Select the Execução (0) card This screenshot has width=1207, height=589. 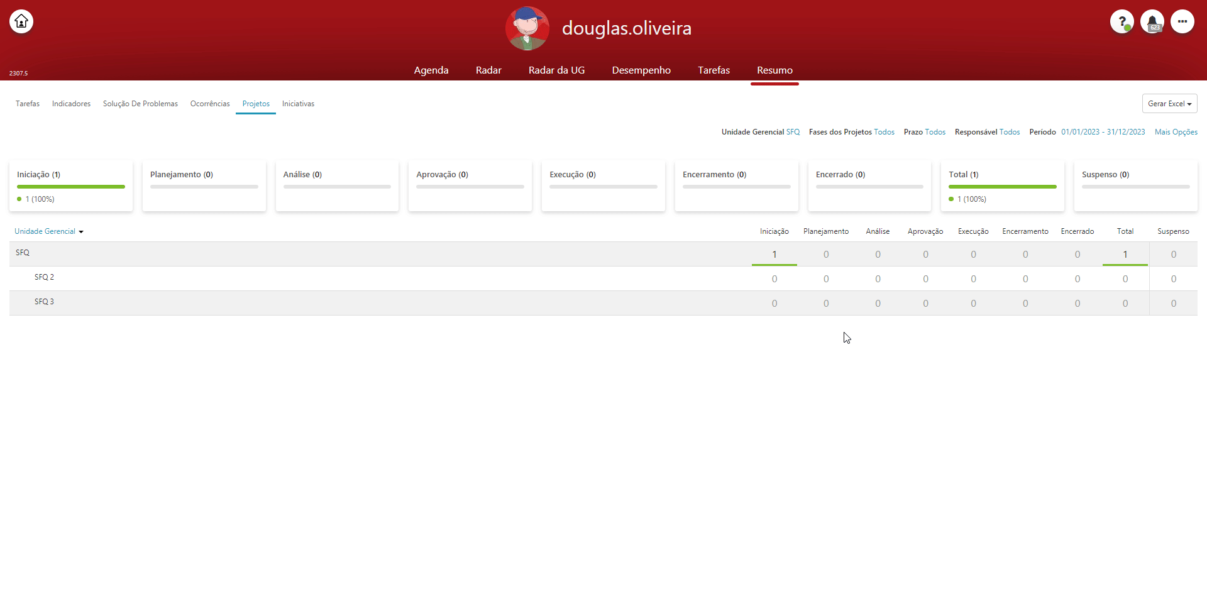(x=603, y=186)
